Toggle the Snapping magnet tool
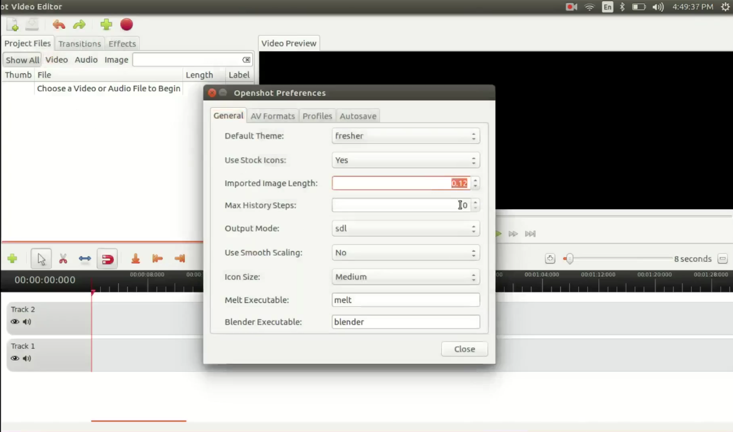The height and width of the screenshot is (432, 733). 107,259
